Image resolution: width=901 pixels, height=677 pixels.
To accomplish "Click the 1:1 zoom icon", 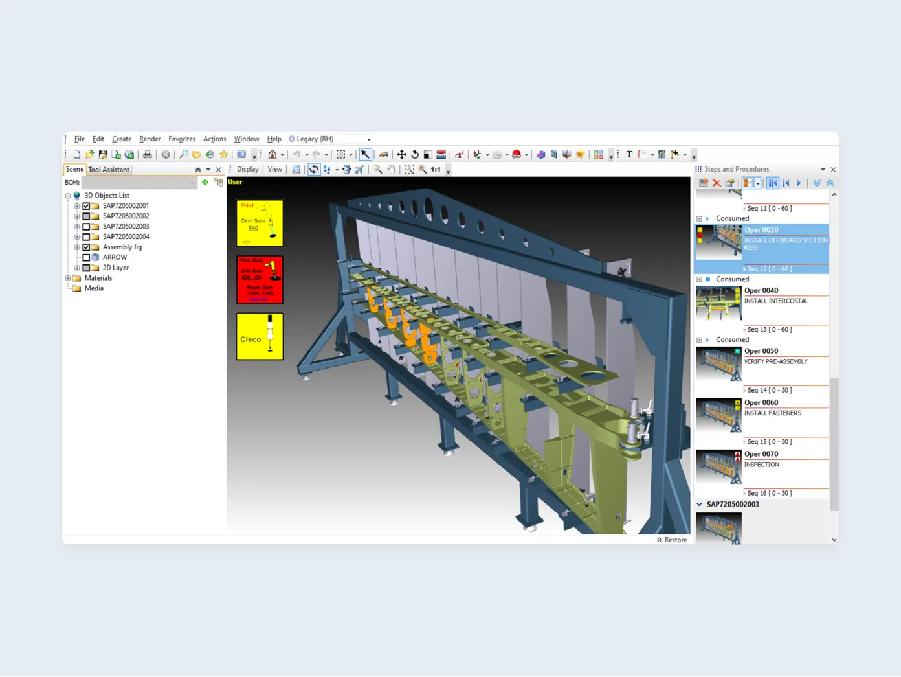I will pyautogui.click(x=436, y=170).
